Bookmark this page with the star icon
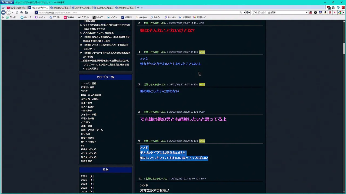 point(241,12)
